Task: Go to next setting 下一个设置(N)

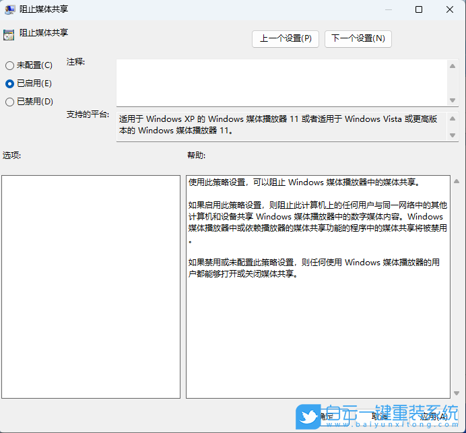Action: pos(358,38)
